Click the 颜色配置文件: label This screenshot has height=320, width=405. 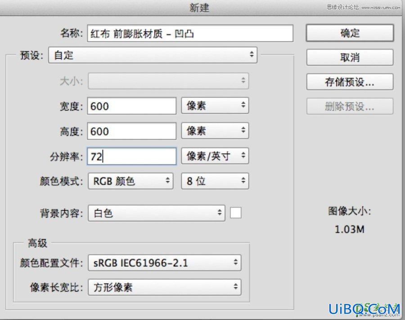[x=51, y=263]
